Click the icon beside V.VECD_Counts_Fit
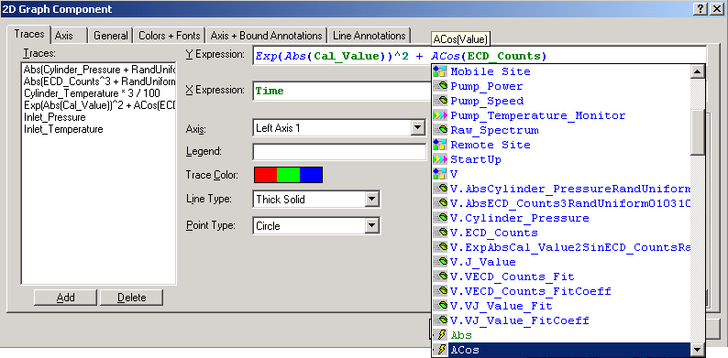The height and width of the screenshot is (358, 728). 440,277
